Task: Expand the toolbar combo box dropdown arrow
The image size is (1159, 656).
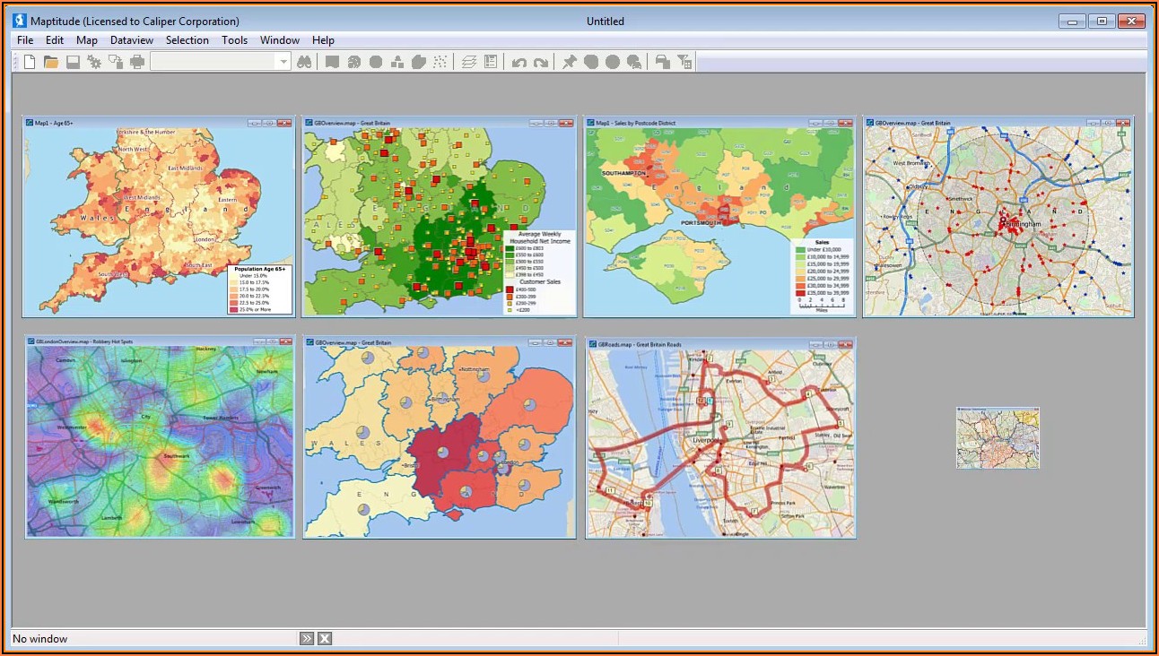Action: click(x=283, y=62)
